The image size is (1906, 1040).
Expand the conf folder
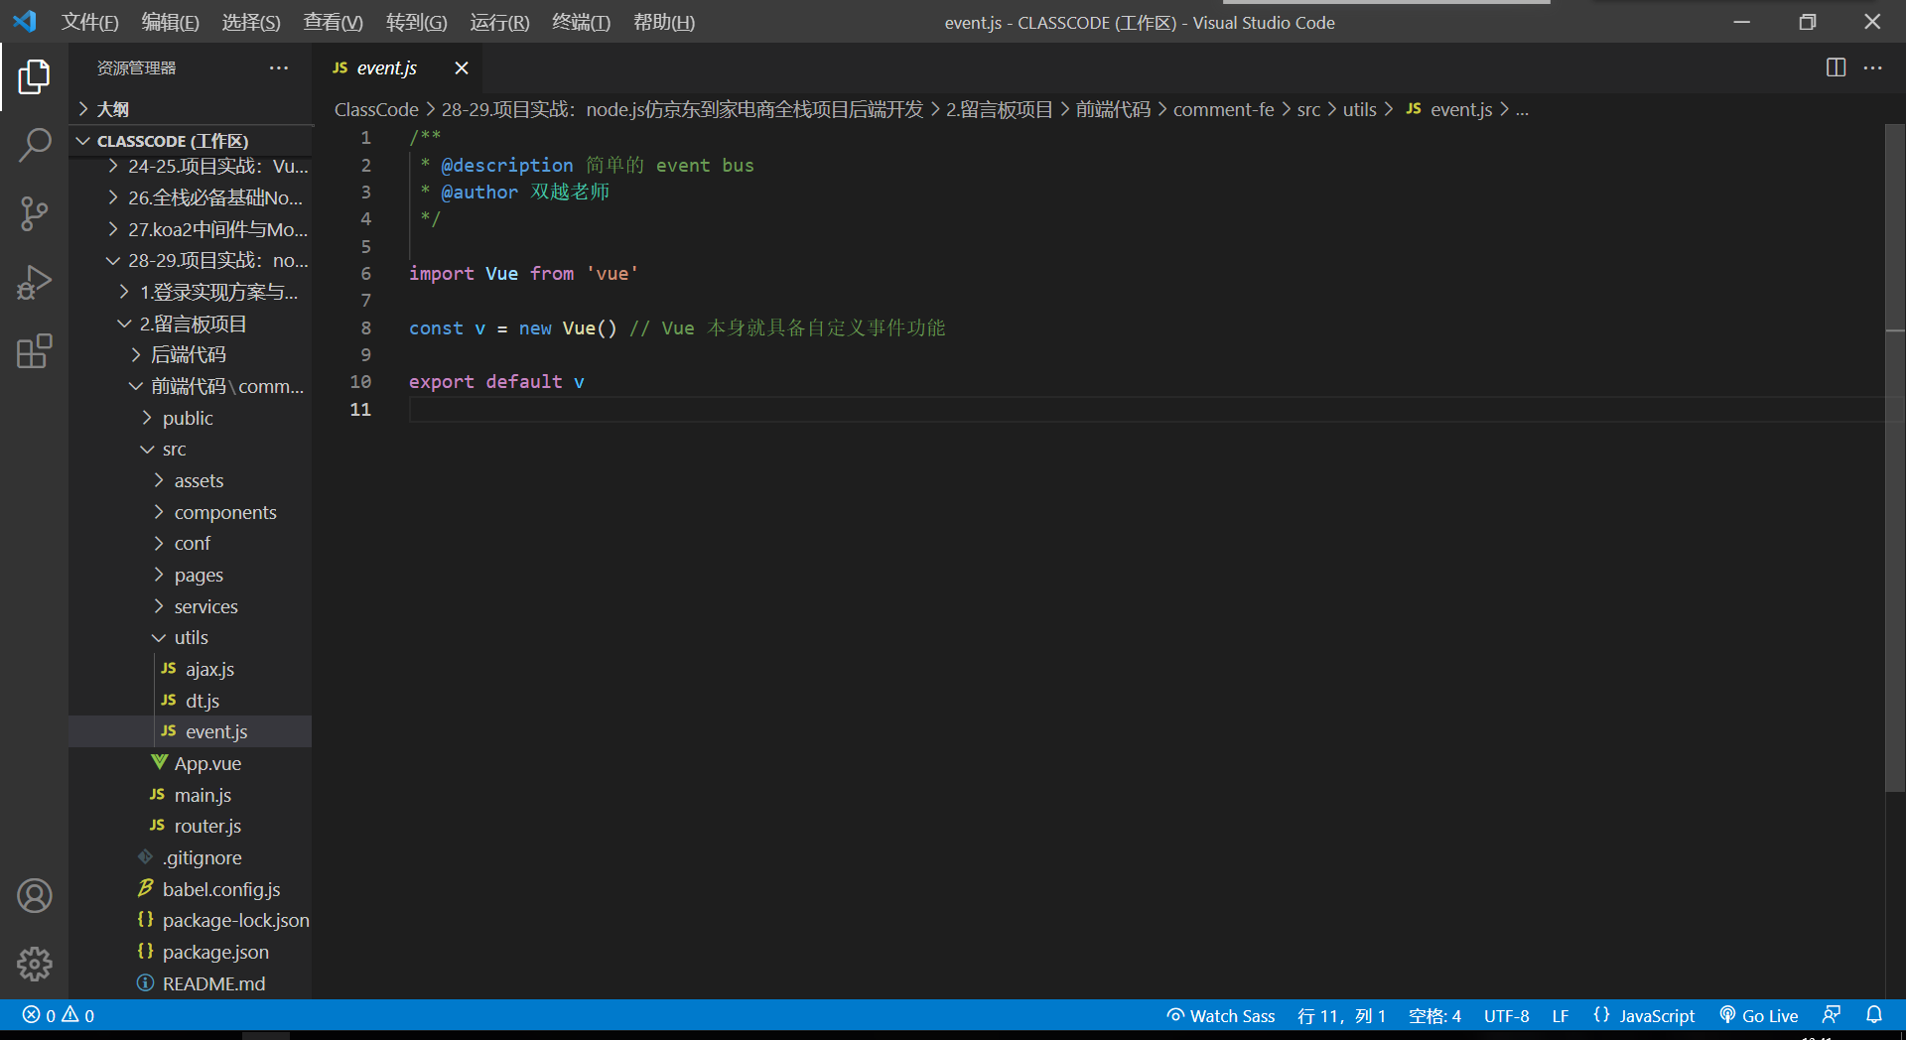pyautogui.click(x=192, y=543)
